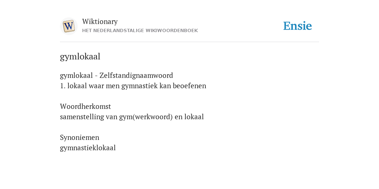The height and width of the screenshot is (189, 379).
Task: Click the Synoniemen section label
Action: coord(80,138)
